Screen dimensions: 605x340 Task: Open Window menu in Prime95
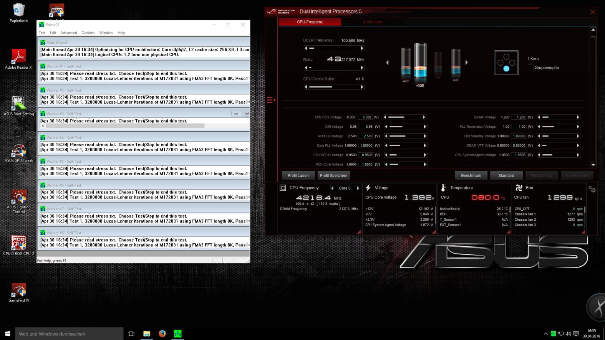106,33
